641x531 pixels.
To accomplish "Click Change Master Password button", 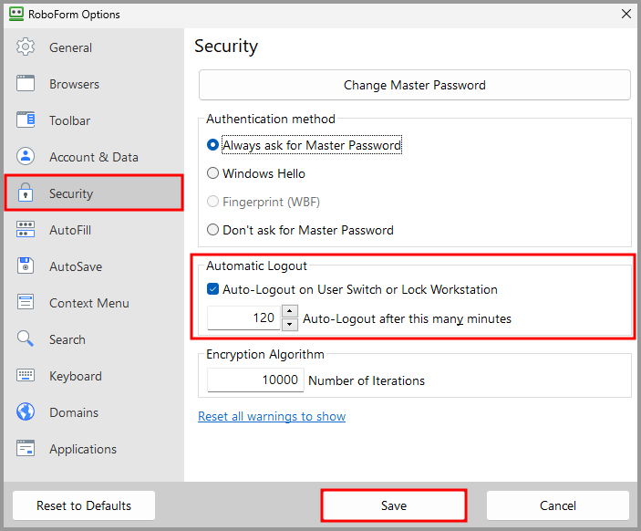I will (x=415, y=85).
